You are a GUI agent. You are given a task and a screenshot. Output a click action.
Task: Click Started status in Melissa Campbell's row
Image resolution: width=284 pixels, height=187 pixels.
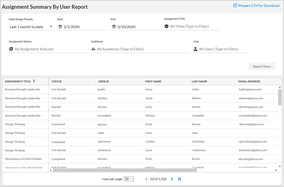[56, 116]
